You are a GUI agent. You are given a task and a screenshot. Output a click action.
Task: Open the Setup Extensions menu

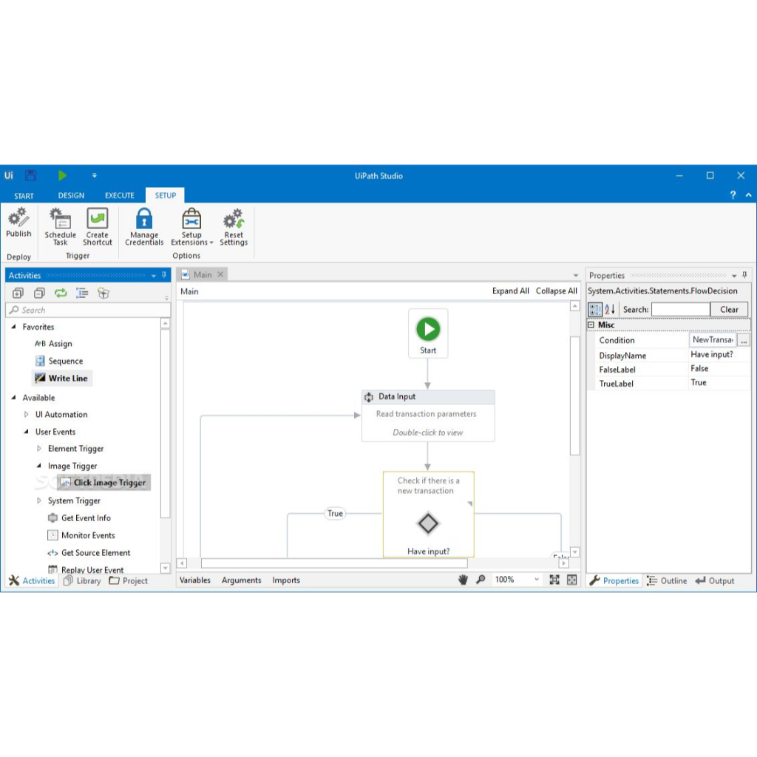tap(191, 227)
